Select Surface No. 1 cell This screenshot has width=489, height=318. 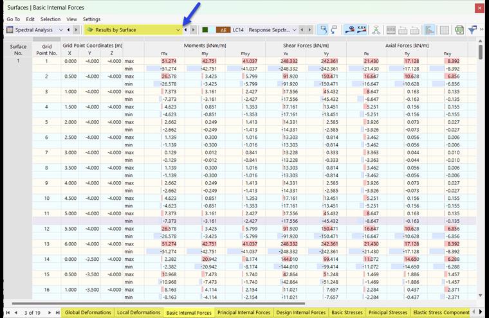(18, 61)
